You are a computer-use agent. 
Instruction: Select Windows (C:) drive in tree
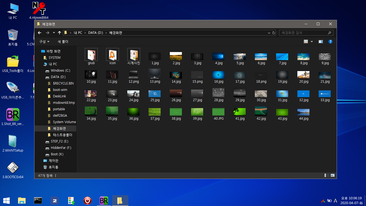coord(58,71)
